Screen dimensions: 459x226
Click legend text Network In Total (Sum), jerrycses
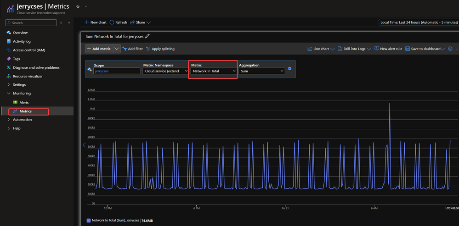pos(116,221)
